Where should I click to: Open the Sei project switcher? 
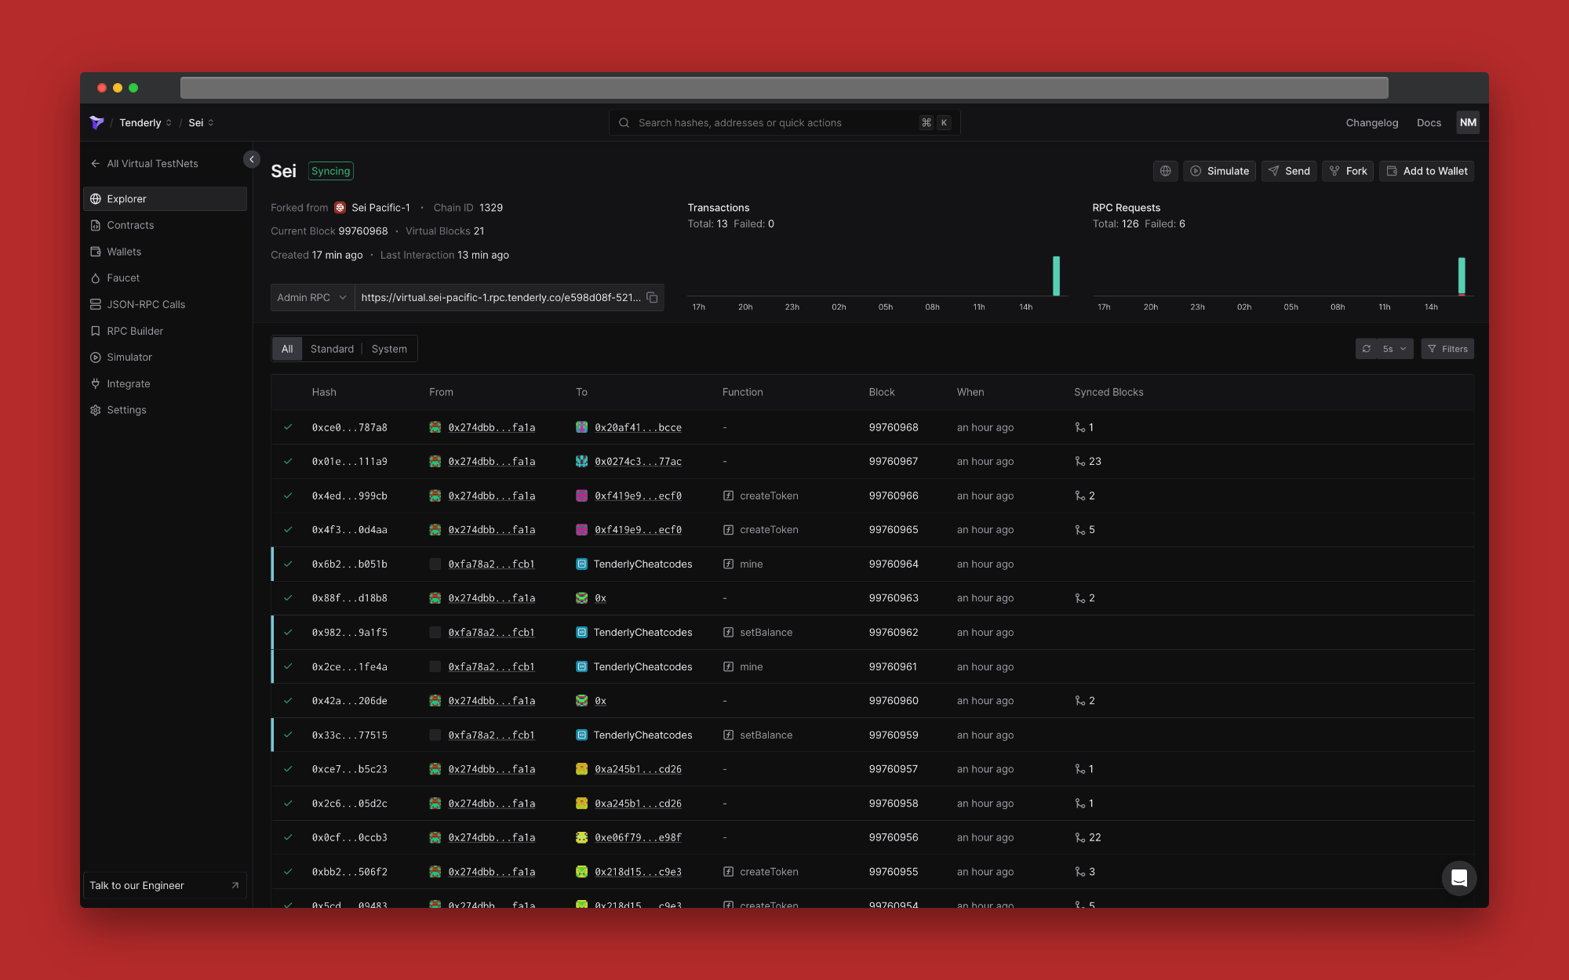[201, 123]
